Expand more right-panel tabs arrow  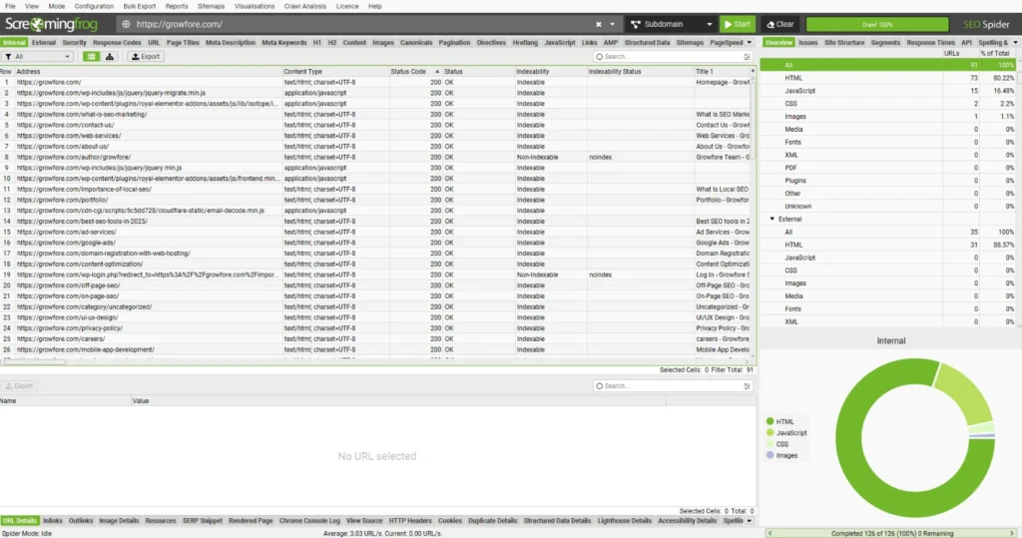tap(1015, 42)
